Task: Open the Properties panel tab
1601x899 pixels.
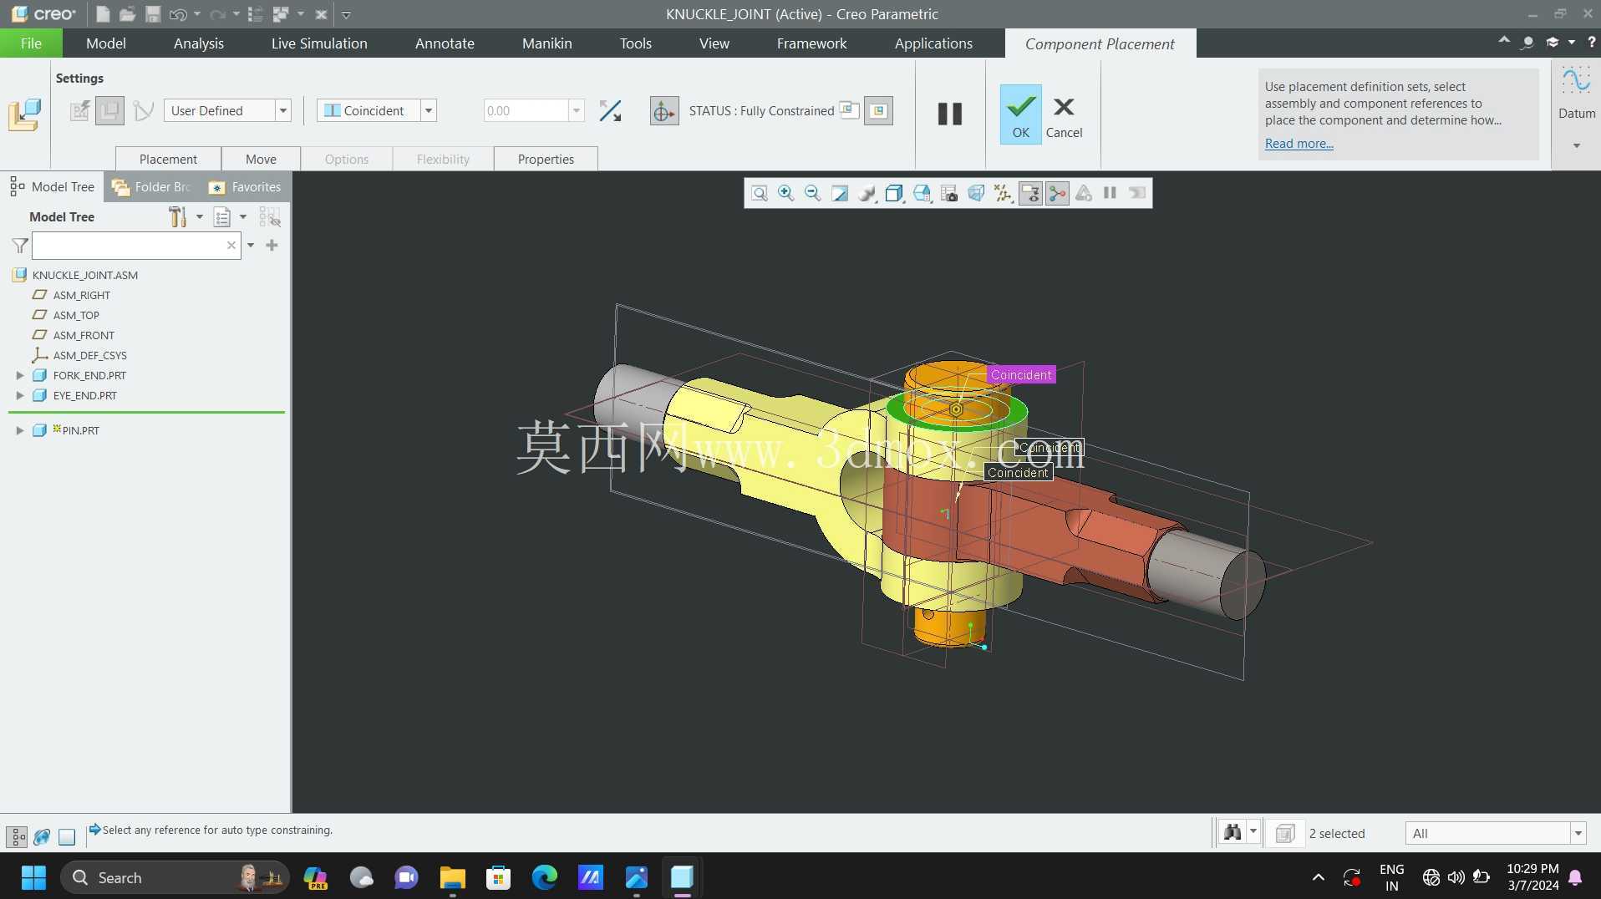Action: (546, 159)
